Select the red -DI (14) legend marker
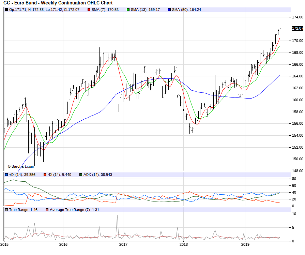The height and width of the screenshot is (255, 305). (45, 175)
